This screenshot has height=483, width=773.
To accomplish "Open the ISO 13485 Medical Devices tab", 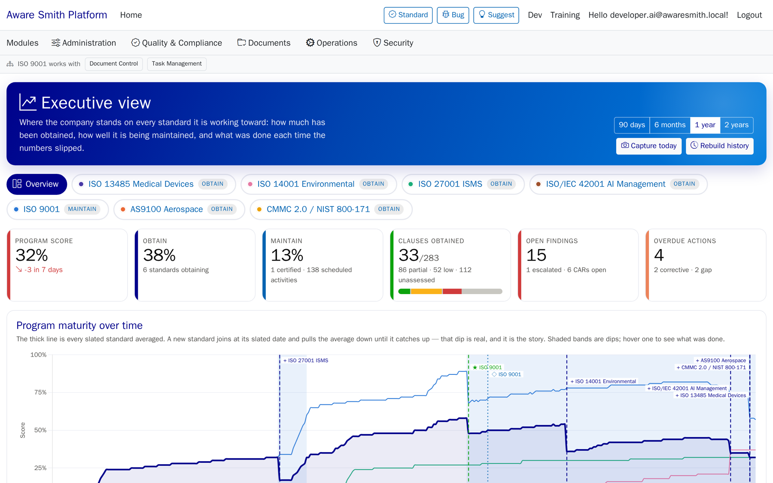I will coord(154,184).
